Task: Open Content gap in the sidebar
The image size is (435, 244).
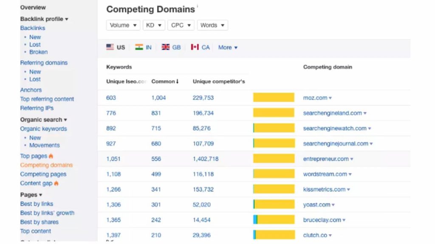Action: [x=36, y=183]
